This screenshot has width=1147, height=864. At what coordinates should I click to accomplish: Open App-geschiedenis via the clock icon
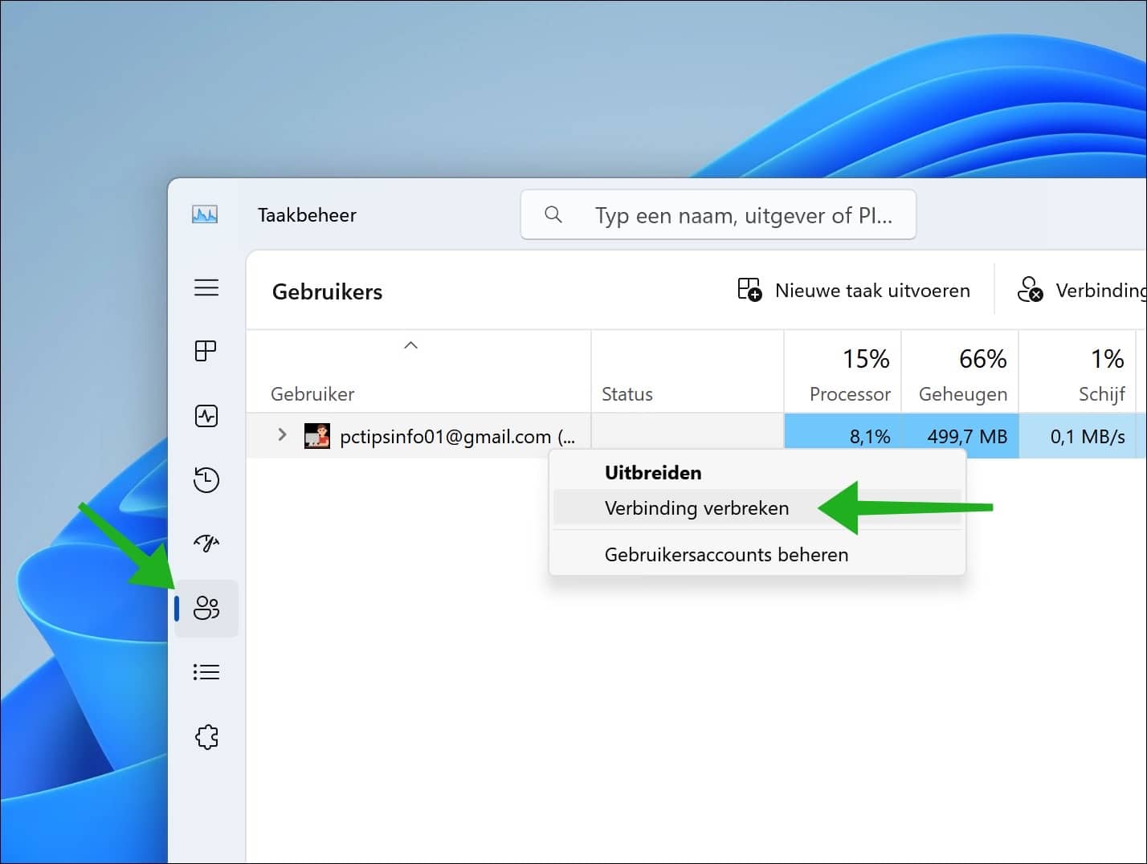pyautogui.click(x=206, y=480)
